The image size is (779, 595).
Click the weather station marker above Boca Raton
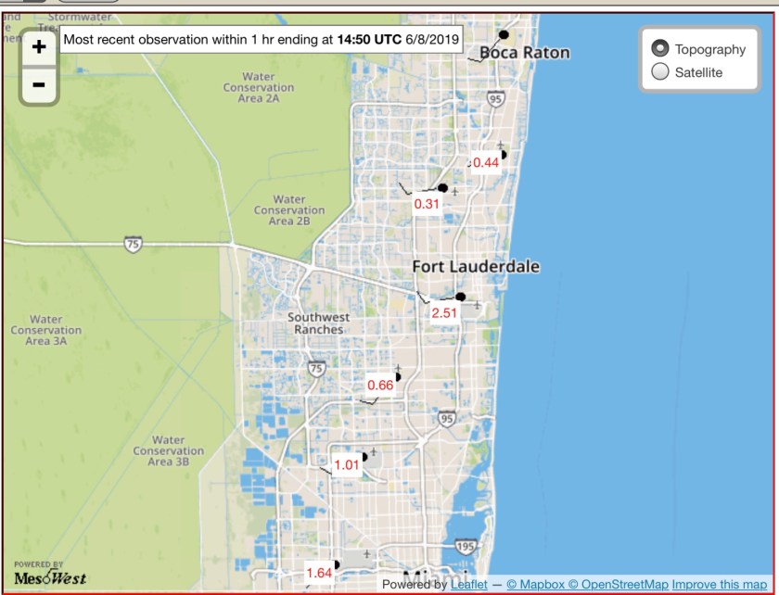tap(504, 35)
